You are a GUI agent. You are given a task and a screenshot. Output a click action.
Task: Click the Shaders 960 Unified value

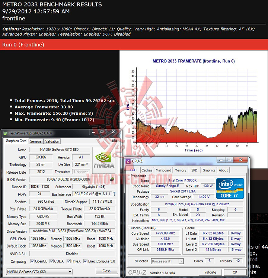46,202
